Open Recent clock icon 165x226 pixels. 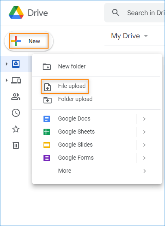(x=16, y=113)
